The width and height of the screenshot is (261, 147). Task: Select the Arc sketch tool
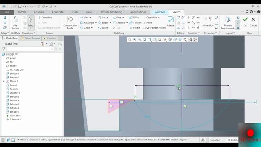(x=102, y=18)
